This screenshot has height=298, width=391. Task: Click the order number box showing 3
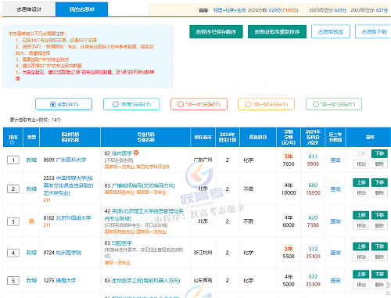[13, 221]
